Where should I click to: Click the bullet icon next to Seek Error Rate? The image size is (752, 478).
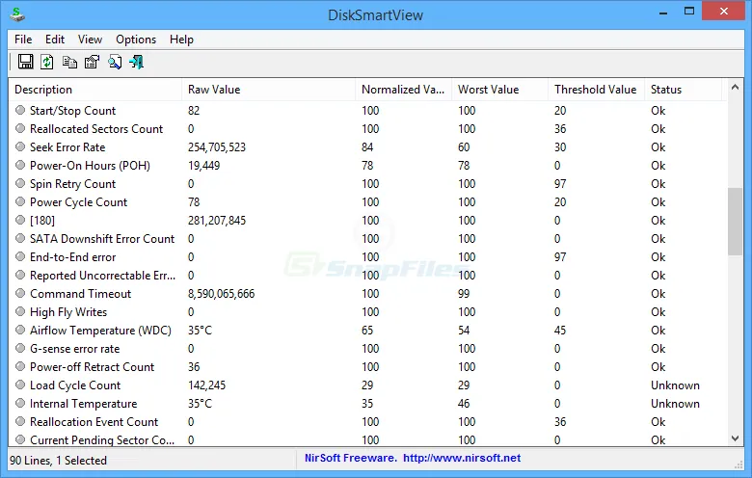(x=20, y=146)
